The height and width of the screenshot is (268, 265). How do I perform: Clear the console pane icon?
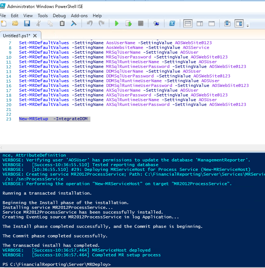(x=73, y=24)
